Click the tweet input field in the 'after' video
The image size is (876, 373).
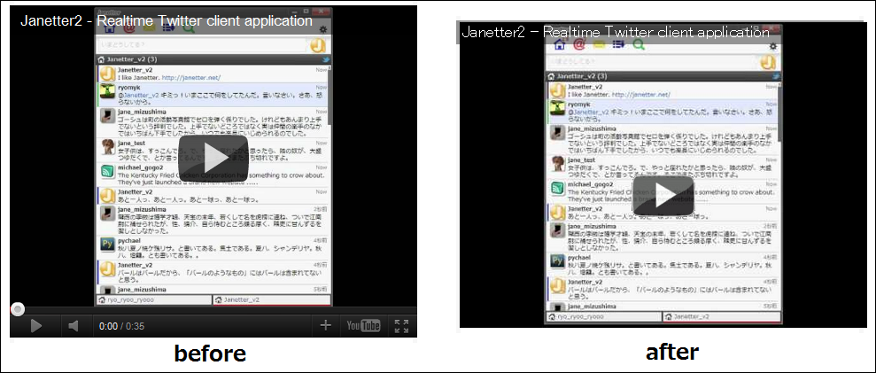653,62
